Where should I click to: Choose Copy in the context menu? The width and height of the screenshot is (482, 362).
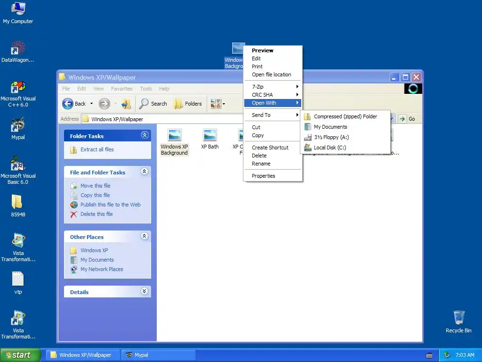coord(273,135)
